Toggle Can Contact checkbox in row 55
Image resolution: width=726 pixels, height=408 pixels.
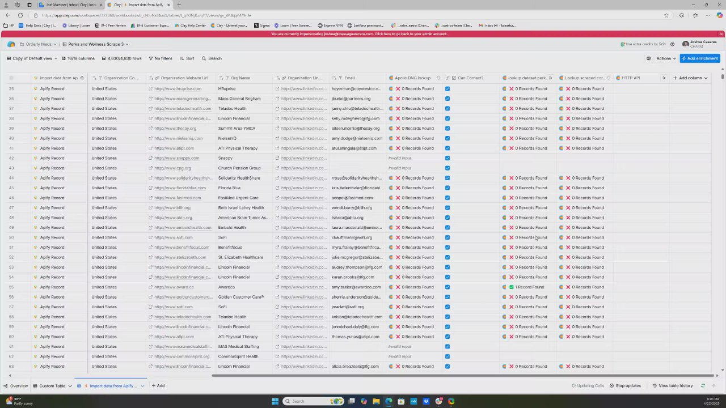448,287
